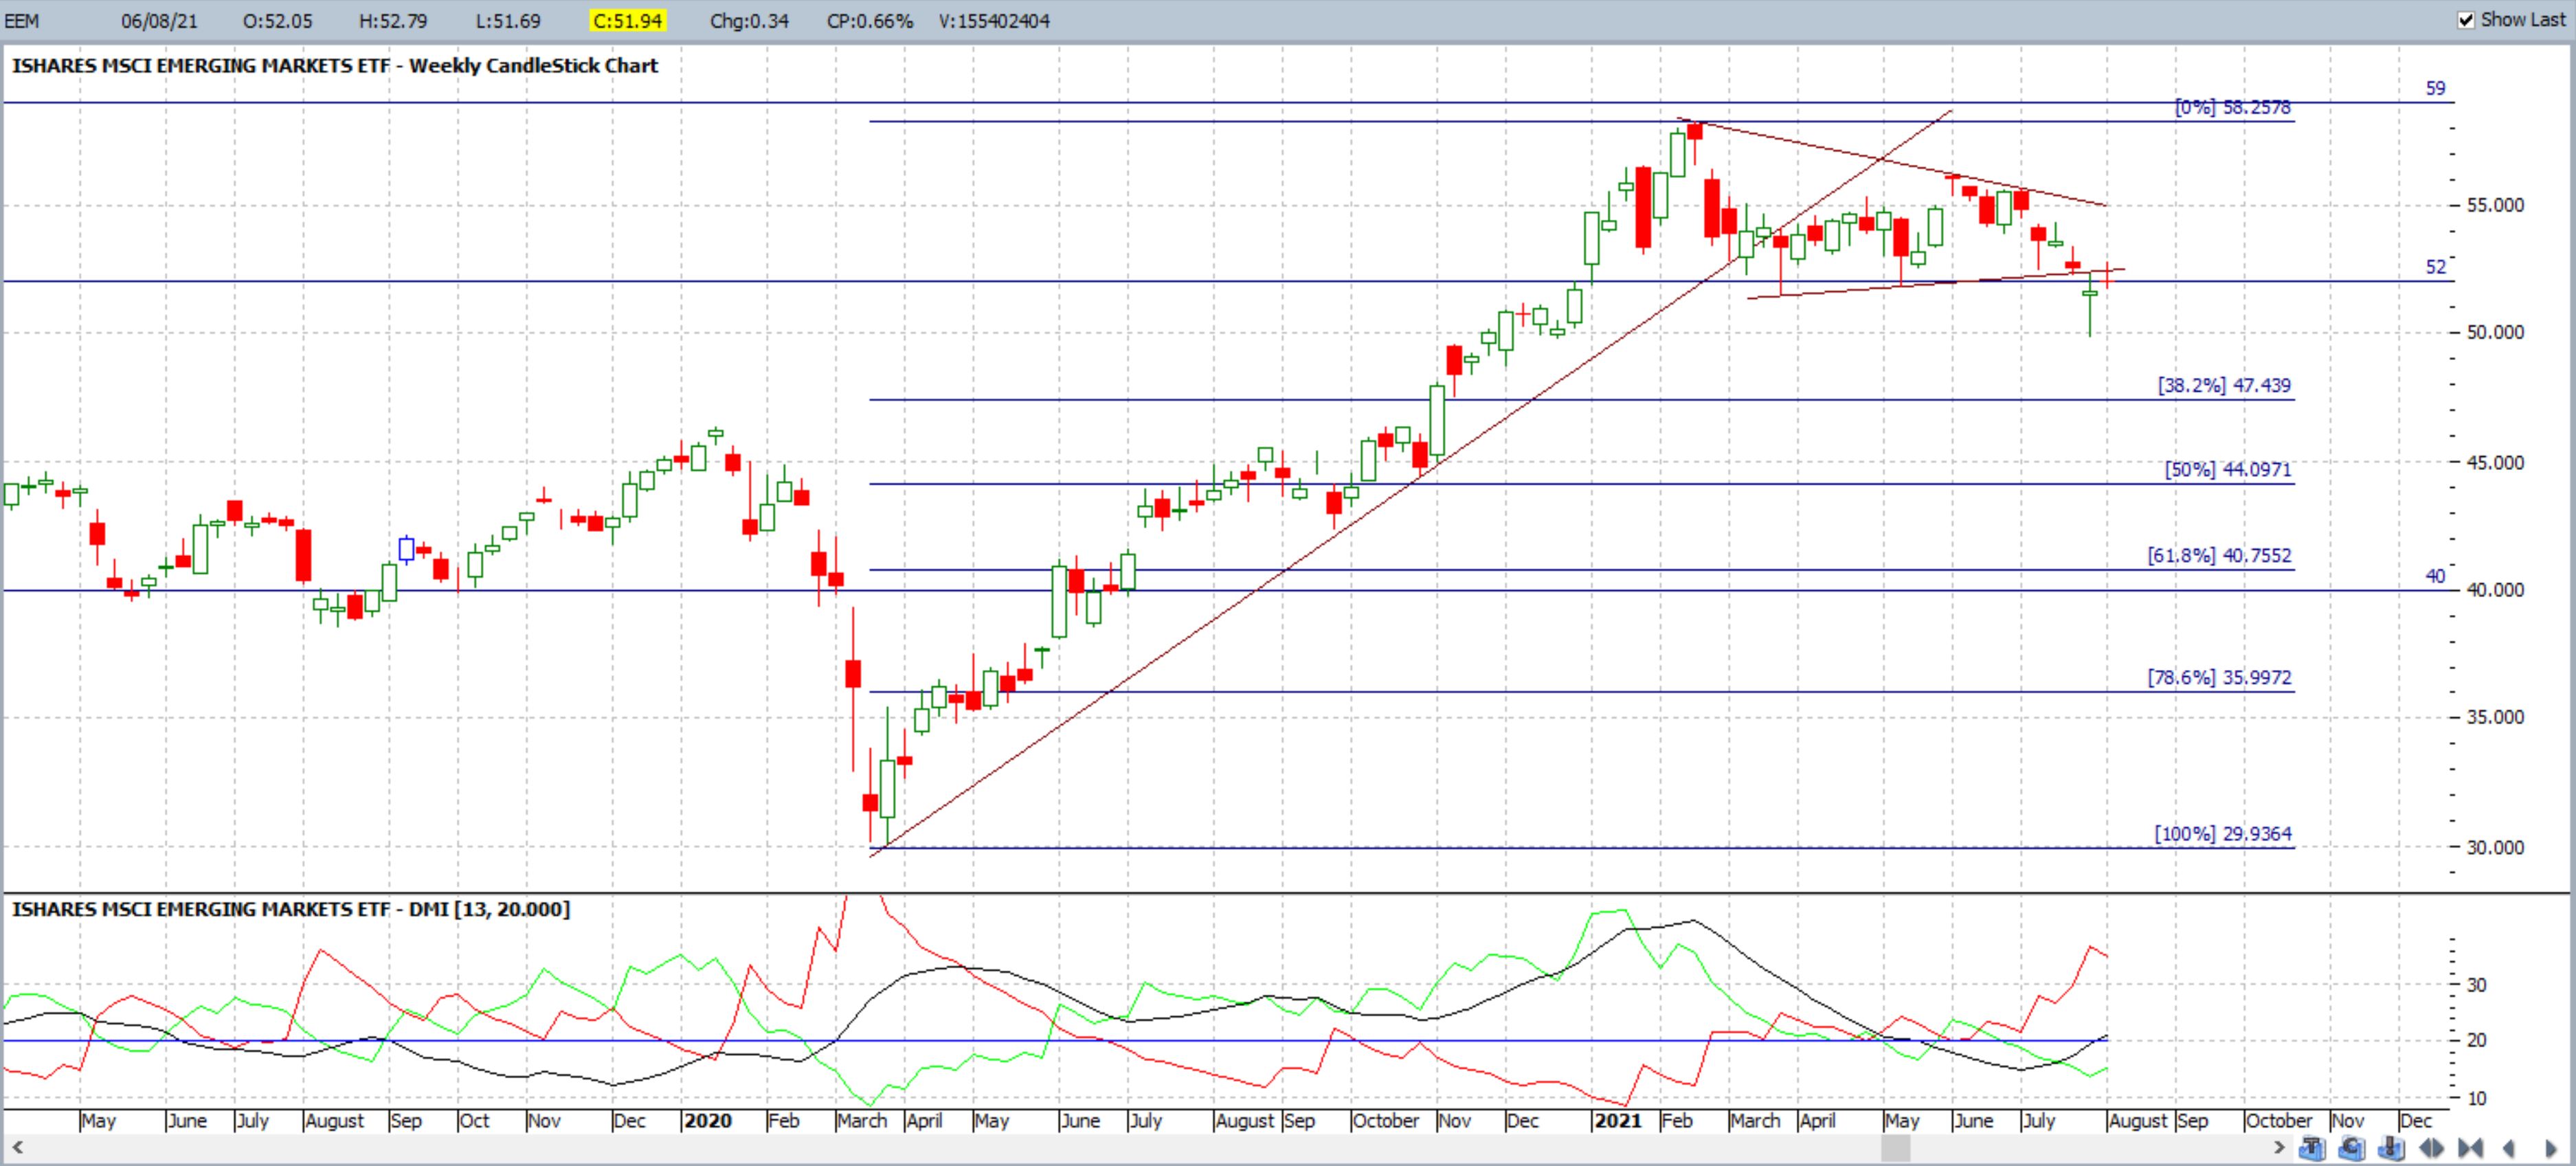Click the March label on time axis after 2020

coord(861,1121)
